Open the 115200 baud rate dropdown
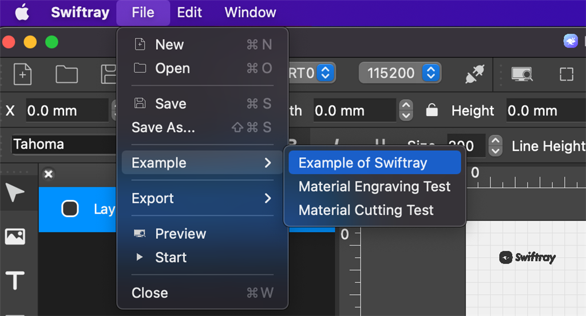This screenshot has height=316, width=586. click(431, 73)
